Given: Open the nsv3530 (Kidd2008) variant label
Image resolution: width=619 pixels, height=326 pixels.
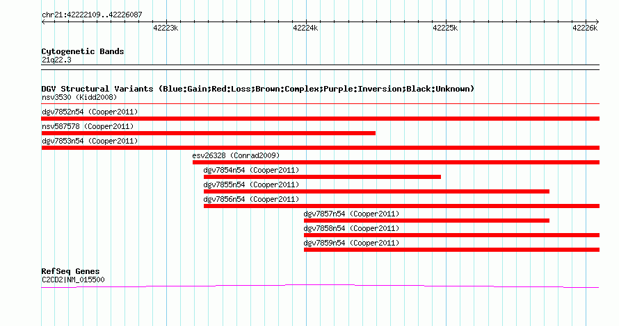Looking at the screenshot, I should click(x=79, y=97).
